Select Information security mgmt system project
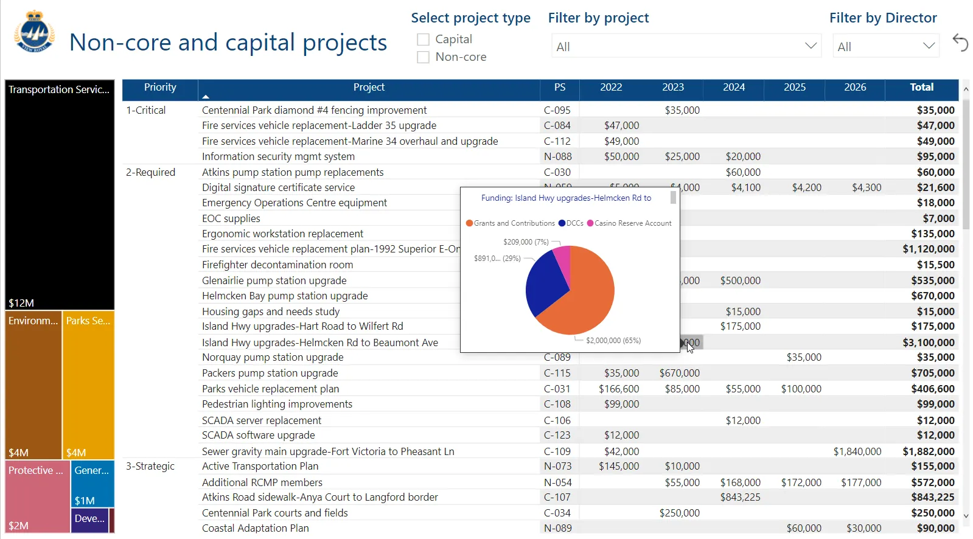 click(278, 156)
